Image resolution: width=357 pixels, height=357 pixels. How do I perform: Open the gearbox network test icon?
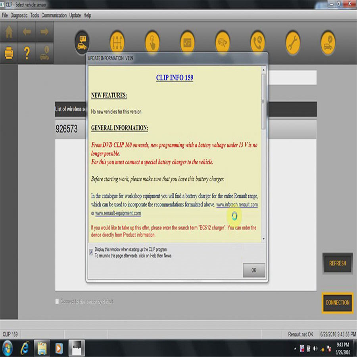click(117, 43)
